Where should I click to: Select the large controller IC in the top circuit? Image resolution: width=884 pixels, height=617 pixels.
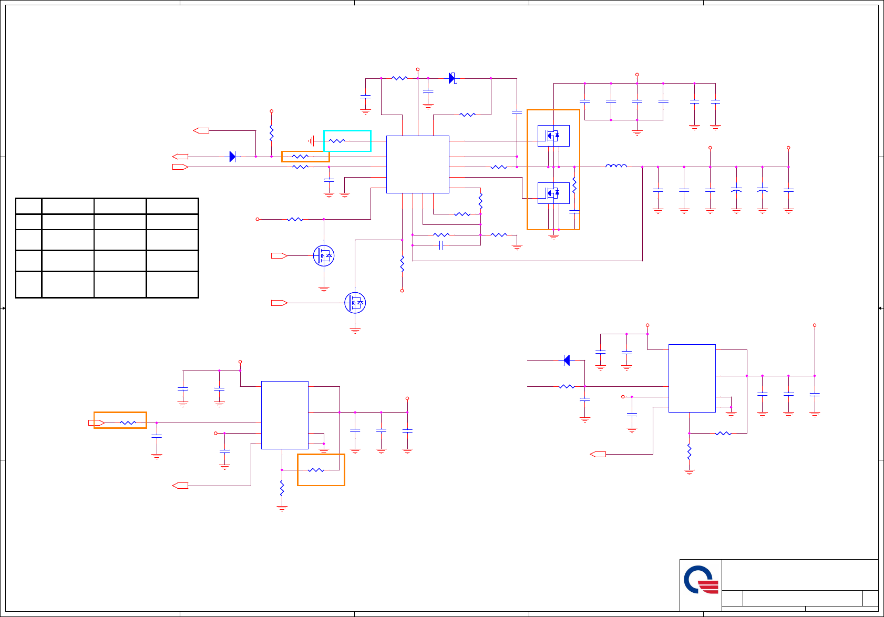point(418,164)
